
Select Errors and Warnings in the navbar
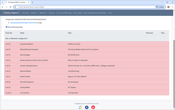[64, 13]
